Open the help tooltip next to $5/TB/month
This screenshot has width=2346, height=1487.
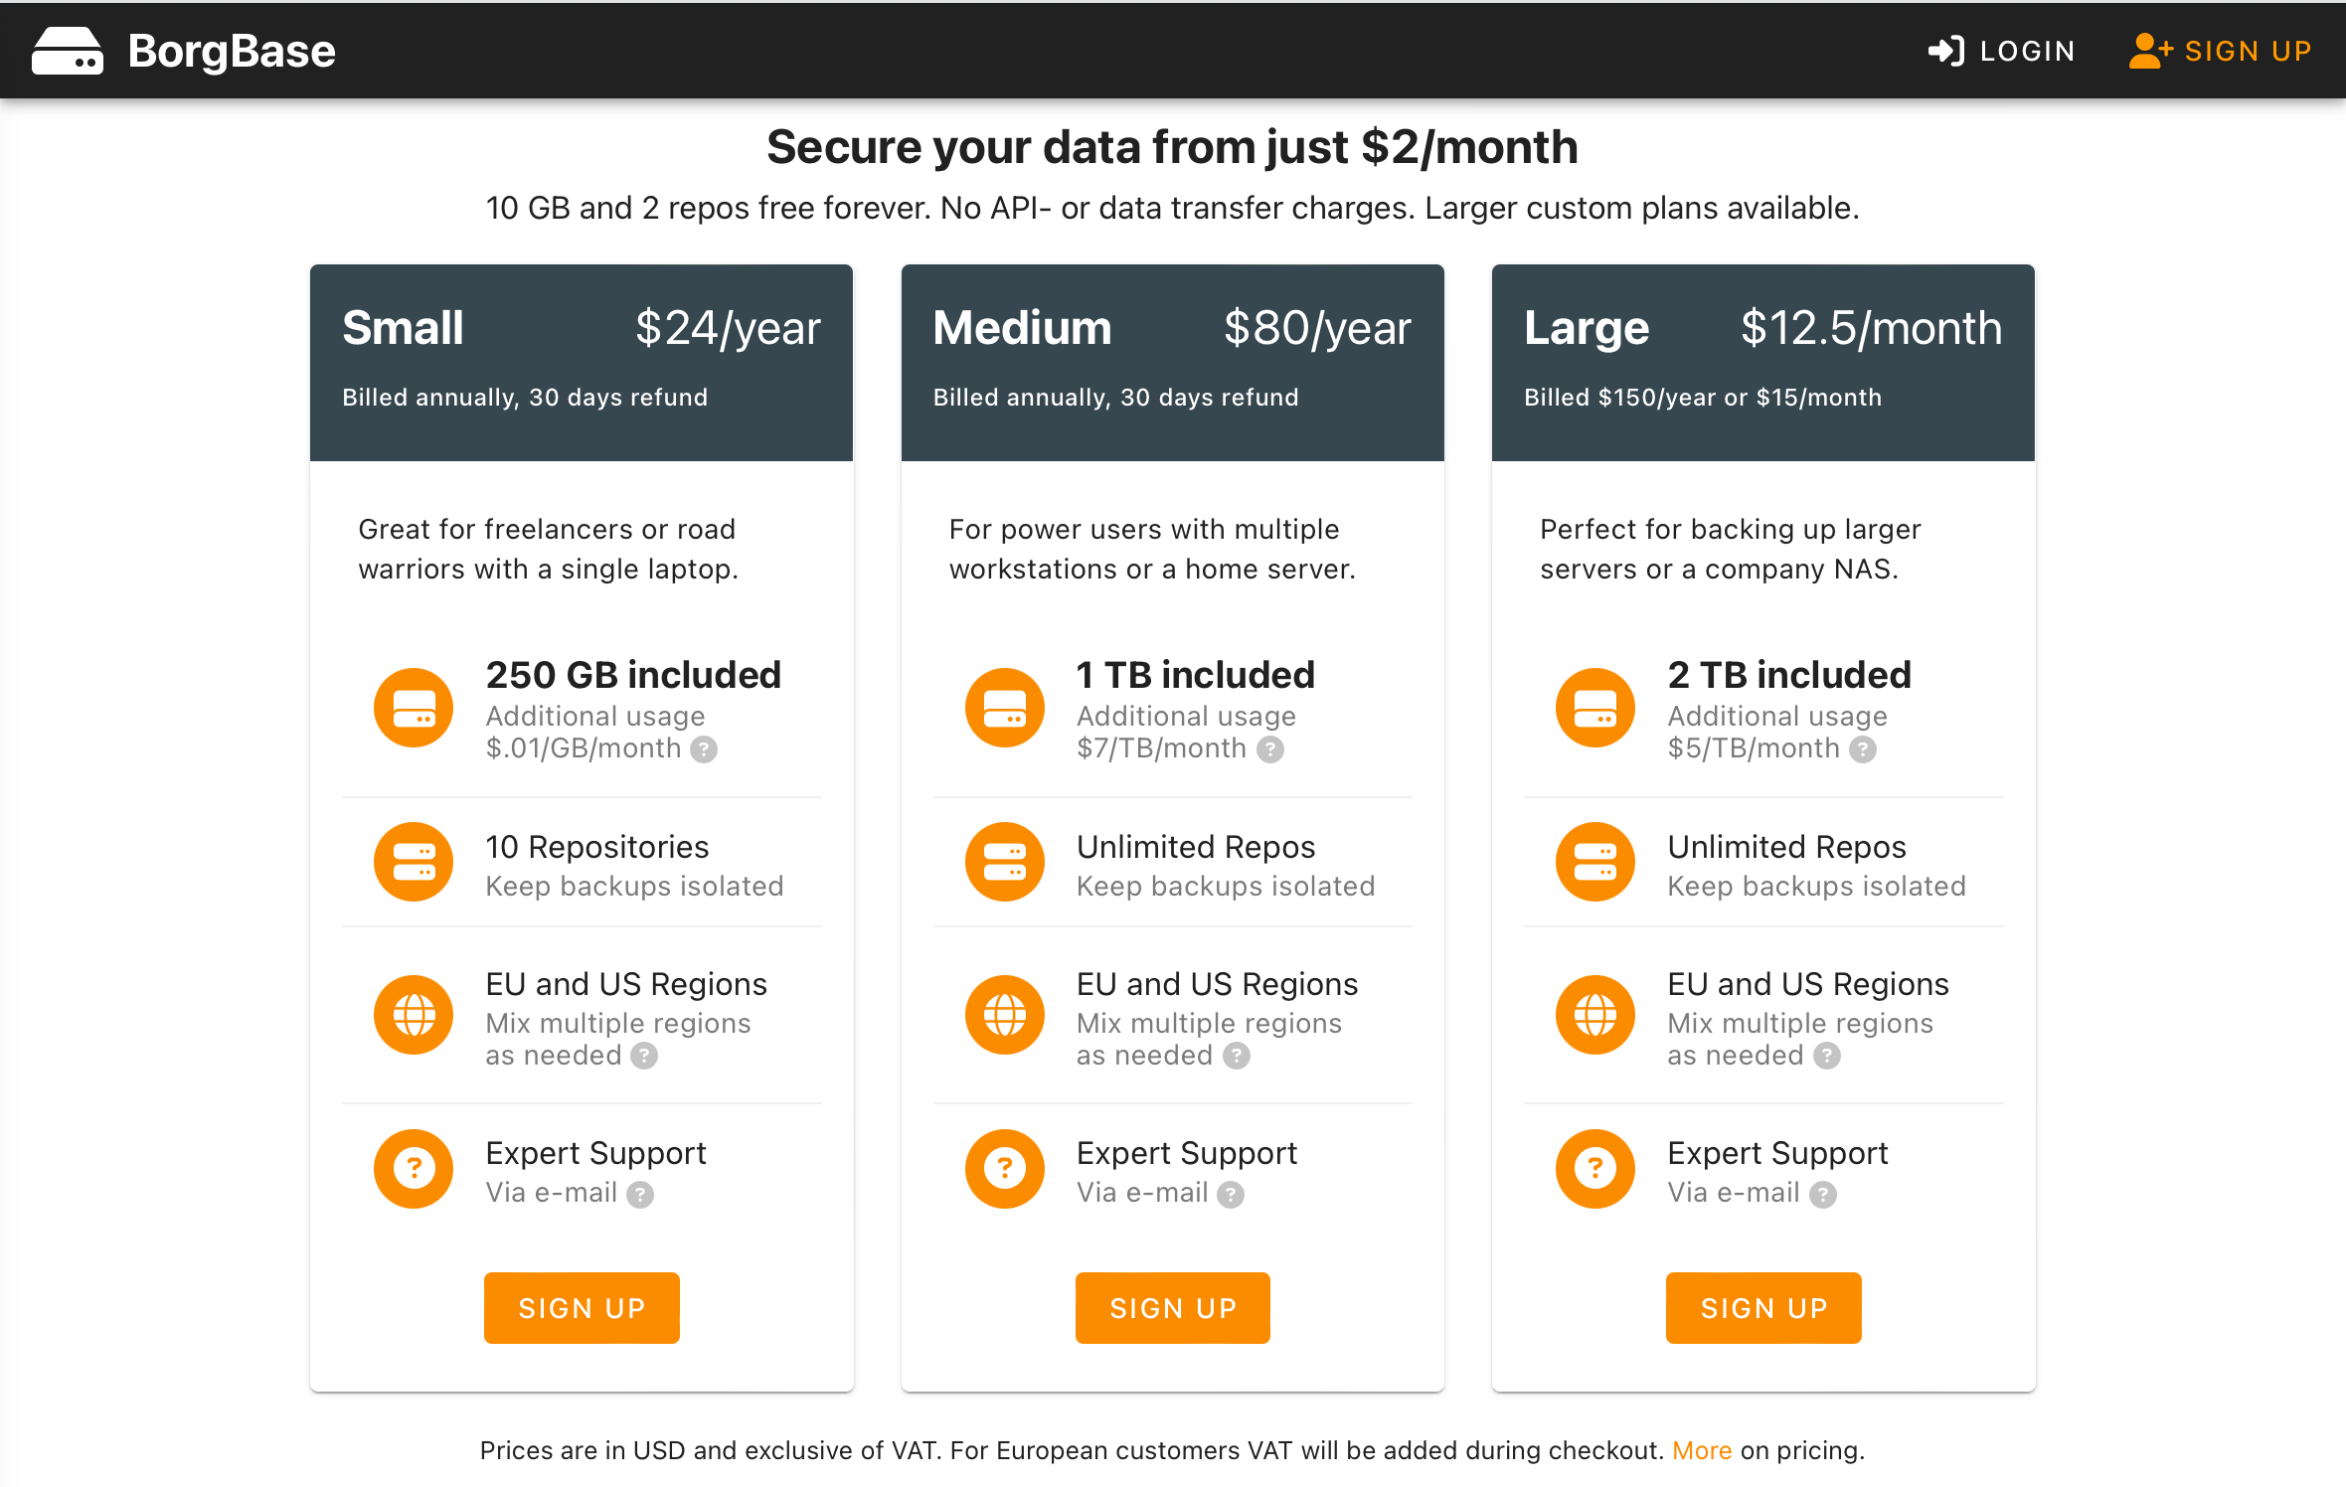pyautogui.click(x=1862, y=749)
